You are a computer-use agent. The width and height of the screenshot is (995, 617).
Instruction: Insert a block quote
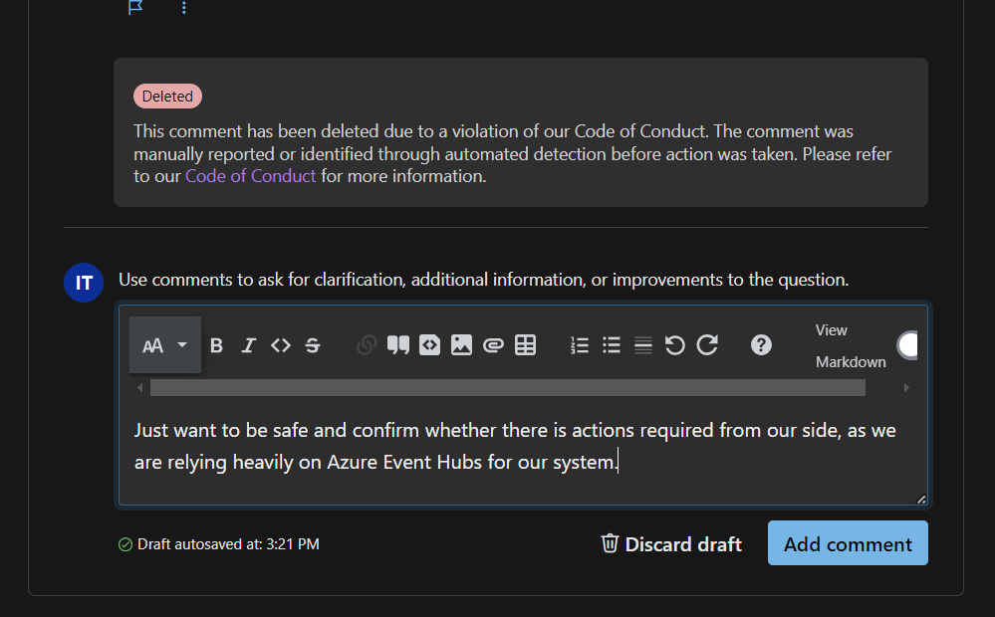[x=397, y=345]
